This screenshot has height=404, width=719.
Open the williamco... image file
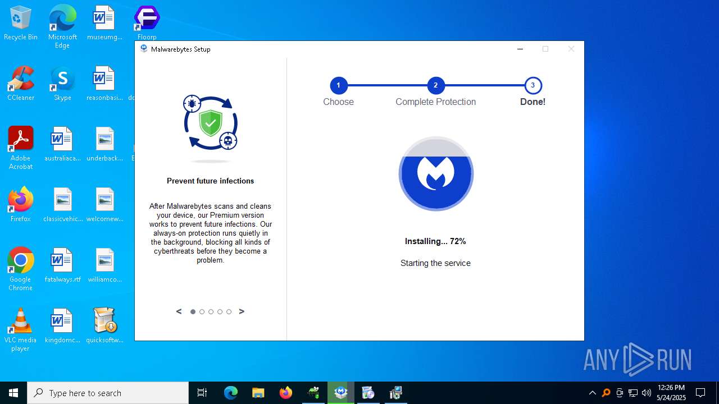[104, 265]
